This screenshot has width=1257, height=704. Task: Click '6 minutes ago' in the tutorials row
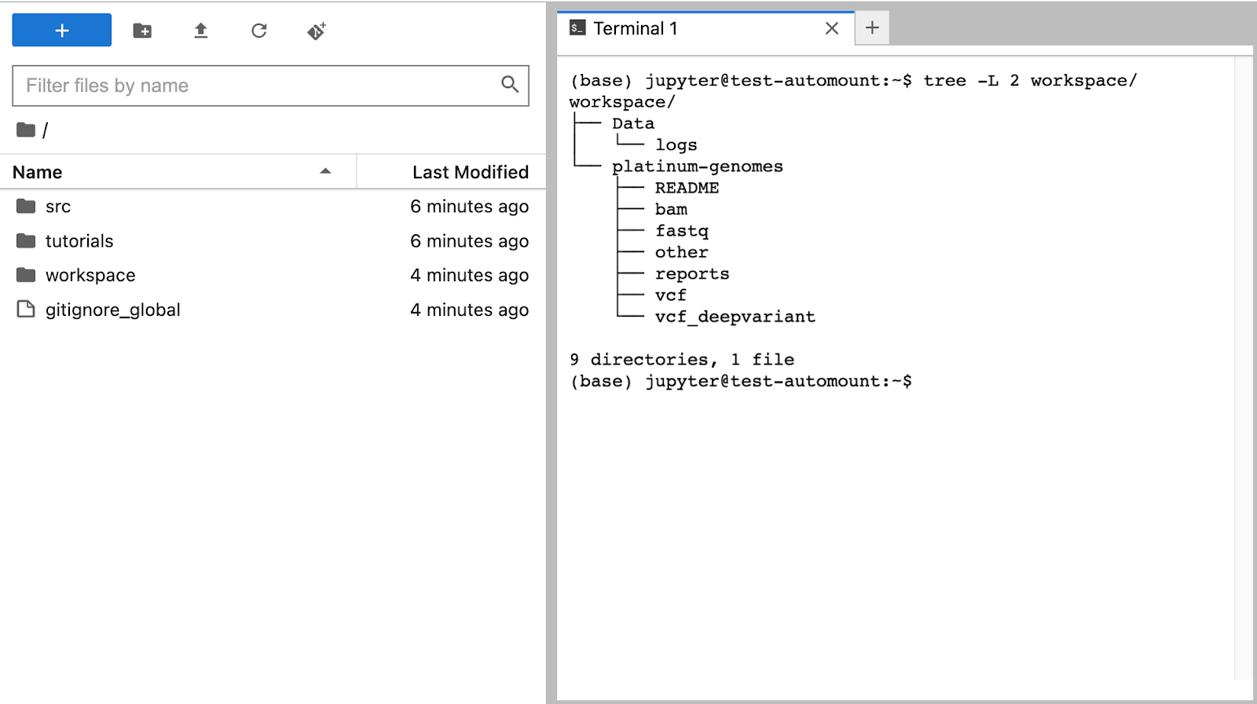(x=469, y=241)
